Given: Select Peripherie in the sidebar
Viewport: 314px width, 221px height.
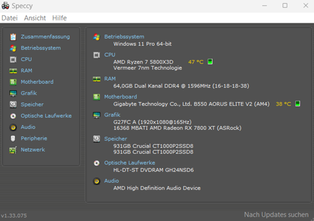Looking at the screenshot, I should [34, 139].
